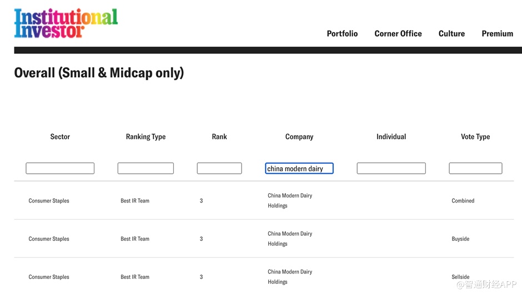The image size is (522, 295).
Task: Click the Company column header
Action: coord(299,137)
